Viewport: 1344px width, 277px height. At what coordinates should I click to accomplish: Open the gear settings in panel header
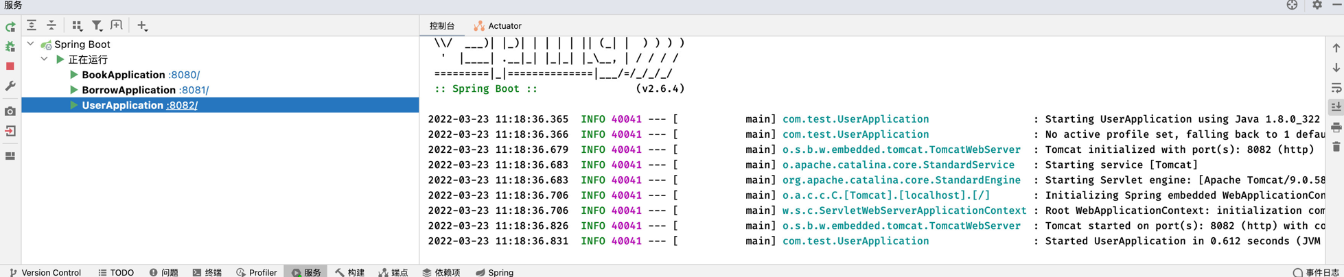1317,5
